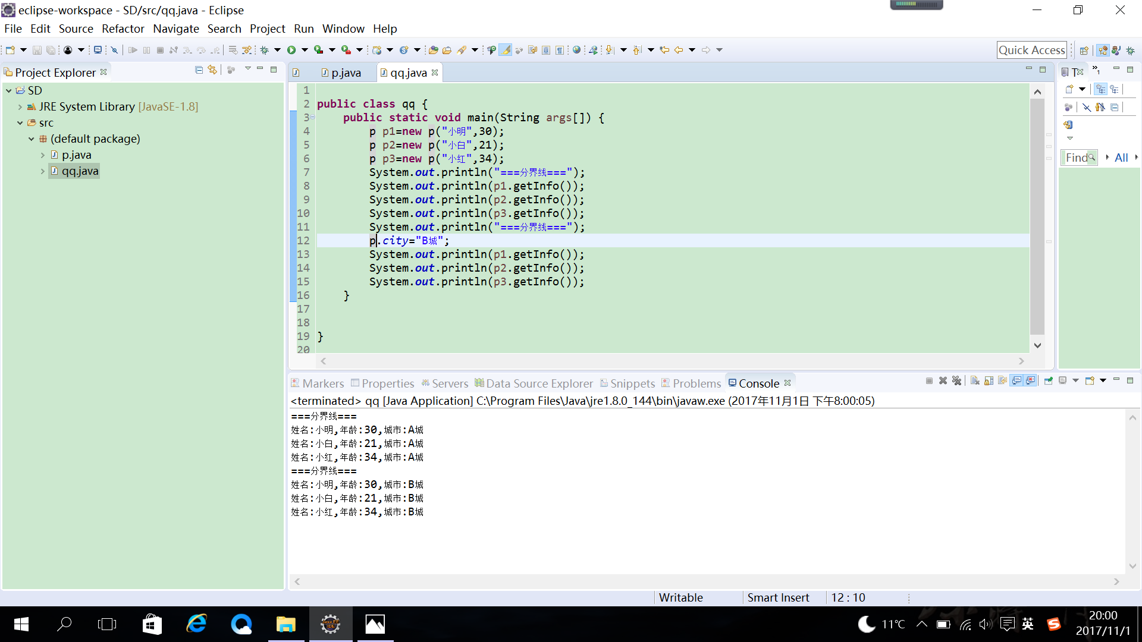Click the Quick Access search field
The image size is (1142, 642).
(x=1031, y=51)
